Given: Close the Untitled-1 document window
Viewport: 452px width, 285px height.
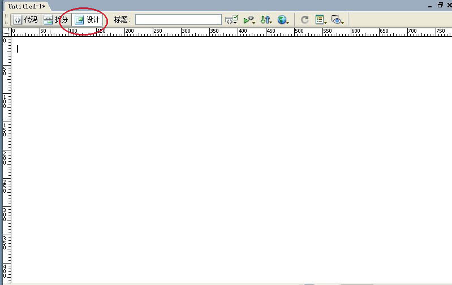Looking at the screenshot, I should tap(449, 5).
